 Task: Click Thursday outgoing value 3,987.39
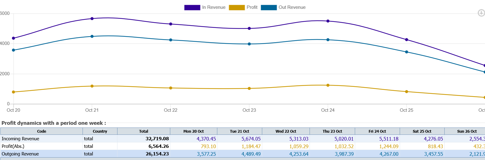344,154
